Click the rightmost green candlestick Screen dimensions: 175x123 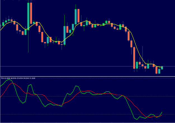(x=162, y=68)
